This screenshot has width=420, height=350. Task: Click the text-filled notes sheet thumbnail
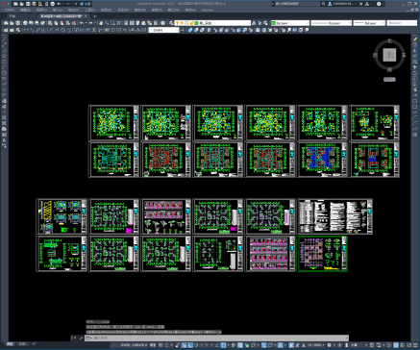(335, 216)
